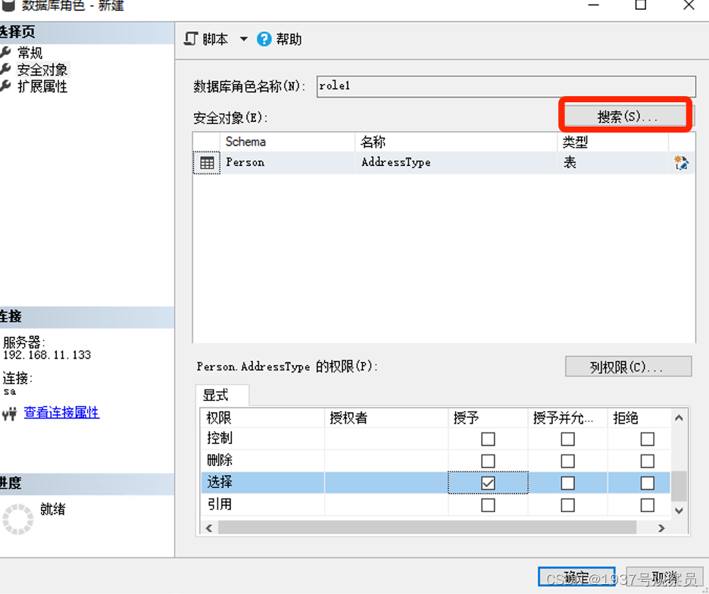Check 拒绝 for 选择 permission

point(647,483)
